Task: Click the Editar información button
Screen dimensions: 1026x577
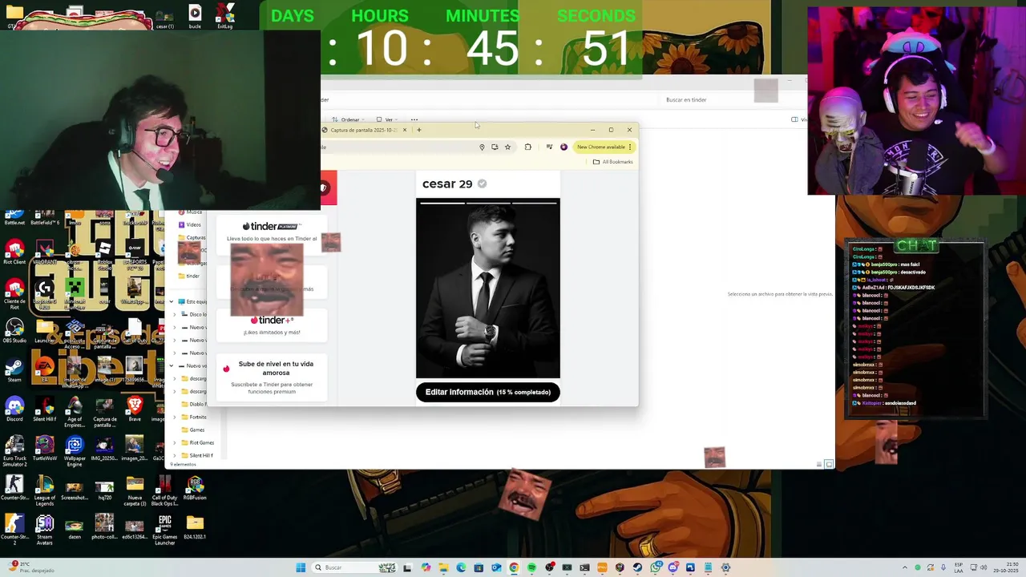Action: tap(487, 392)
